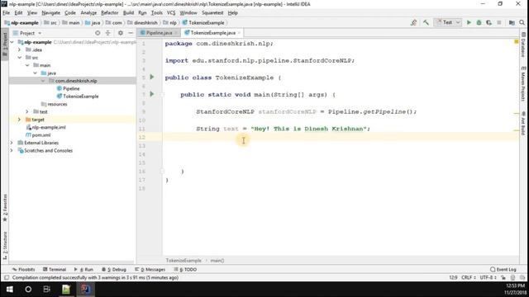529x297 pixels.
Task: Open the Event Log
Action: (x=503, y=270)
